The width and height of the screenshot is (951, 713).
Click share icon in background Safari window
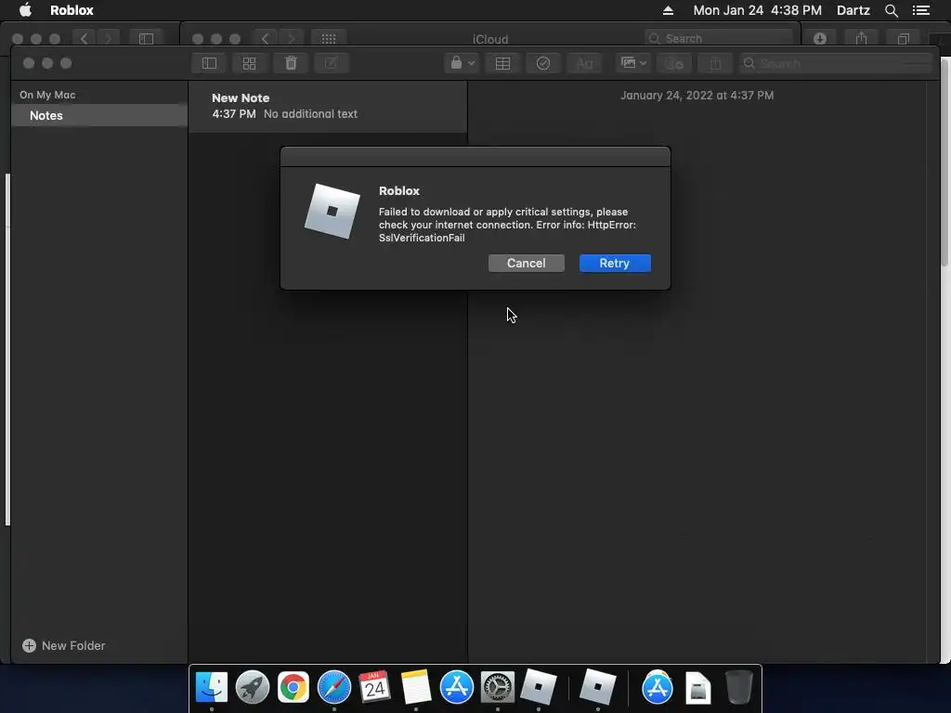[861, 39]
